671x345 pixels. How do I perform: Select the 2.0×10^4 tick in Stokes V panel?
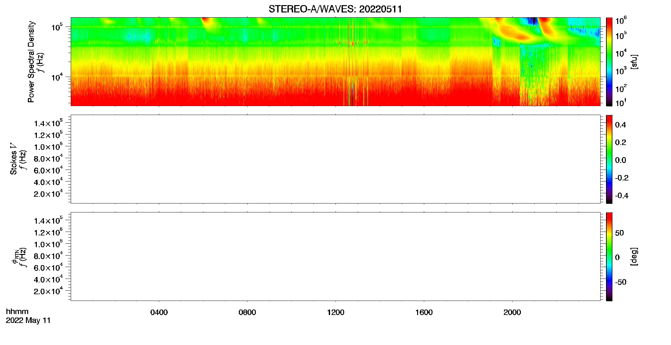(x=48, y=194)
